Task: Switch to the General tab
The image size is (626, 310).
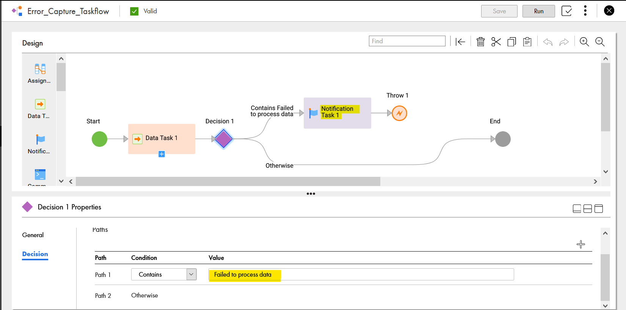Action: click(33, 235)
